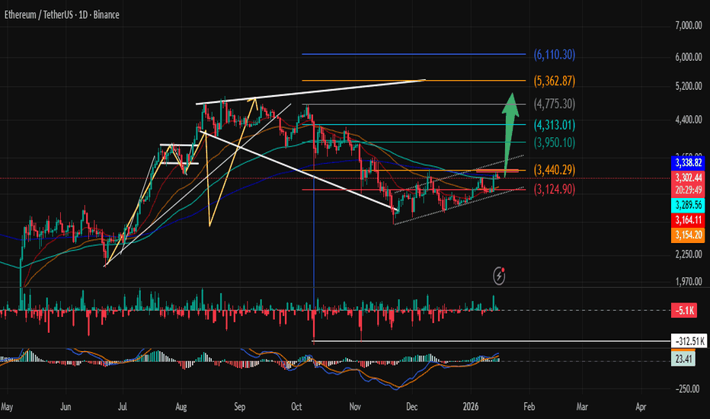Select the -312.51K indicator value tag

pyautogui.click(x=687, y=341)
